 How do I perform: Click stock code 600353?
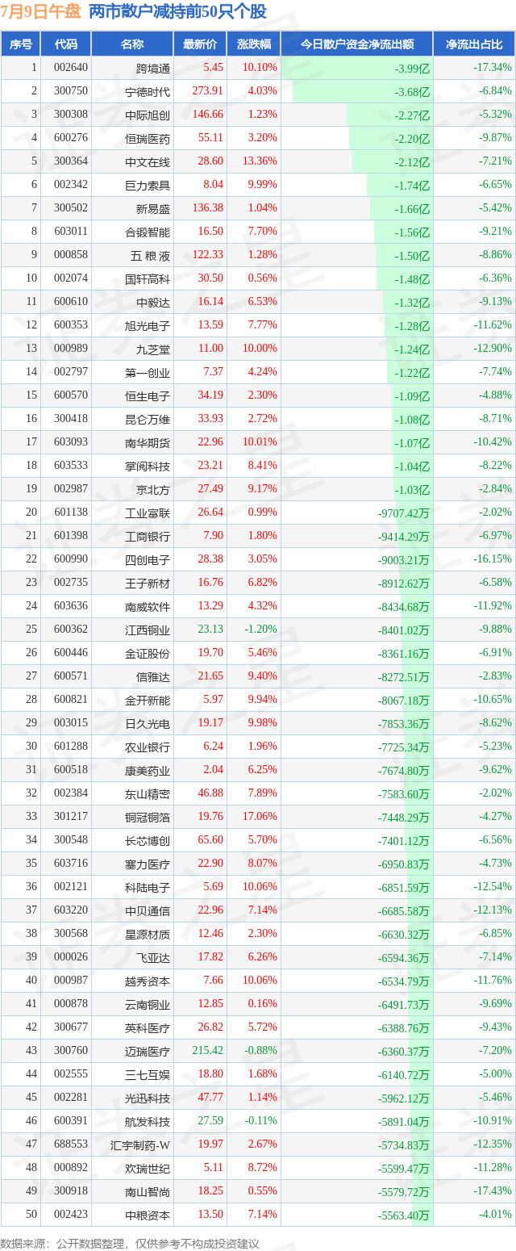point(70,325)
